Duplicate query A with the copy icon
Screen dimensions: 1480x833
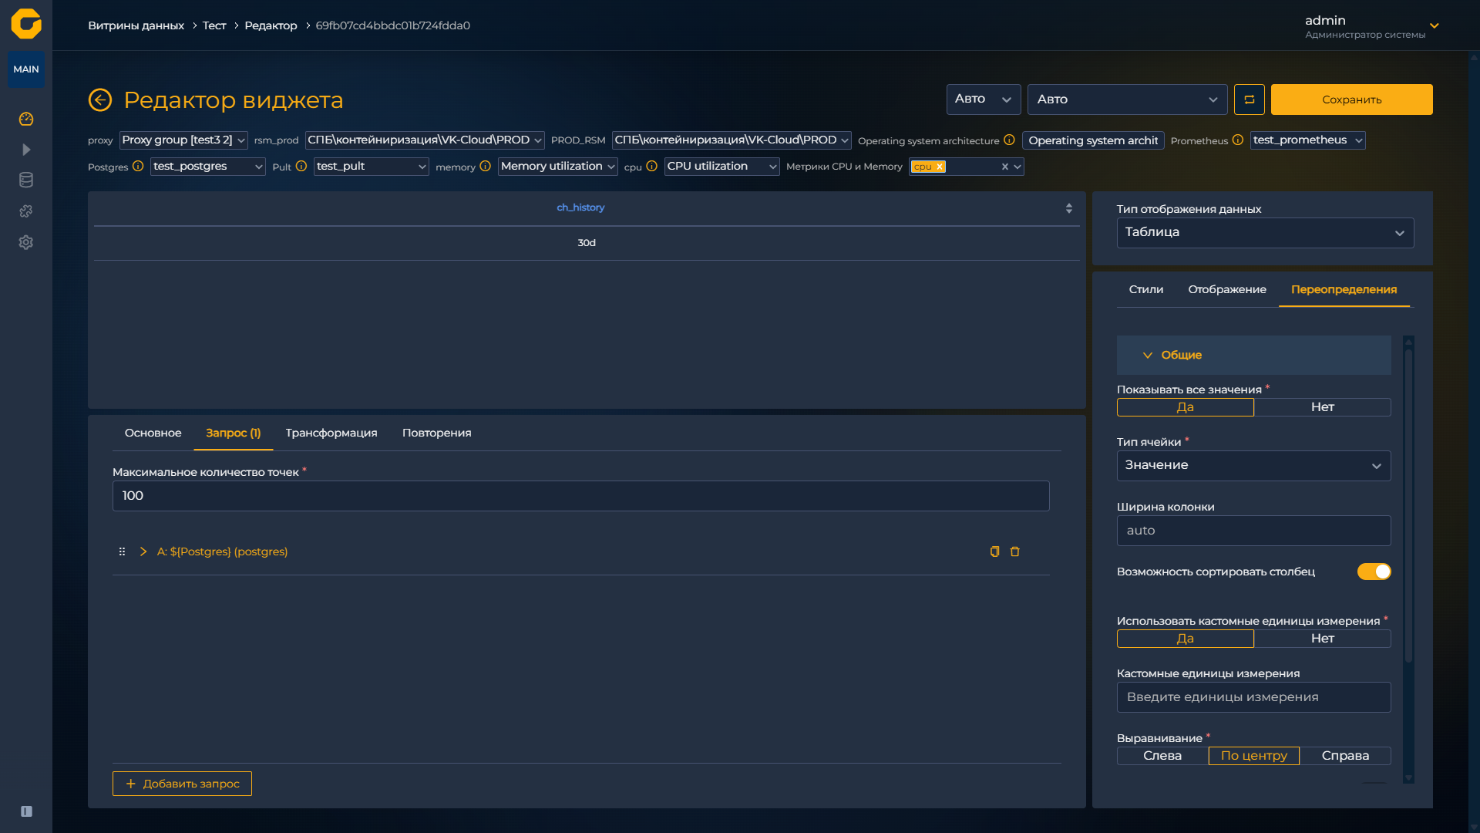994,551
